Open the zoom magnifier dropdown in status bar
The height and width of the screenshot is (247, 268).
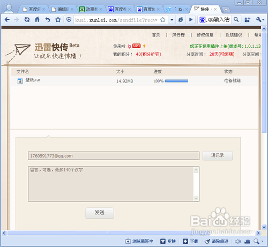(x=258, y=242)
